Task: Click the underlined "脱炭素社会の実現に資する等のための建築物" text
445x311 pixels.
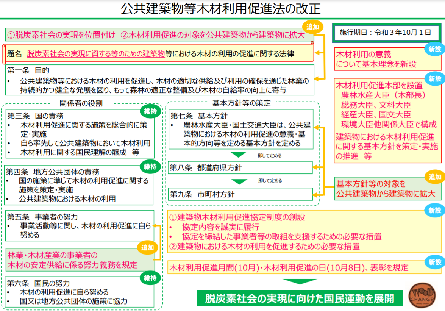Action: tap(96, 54)
